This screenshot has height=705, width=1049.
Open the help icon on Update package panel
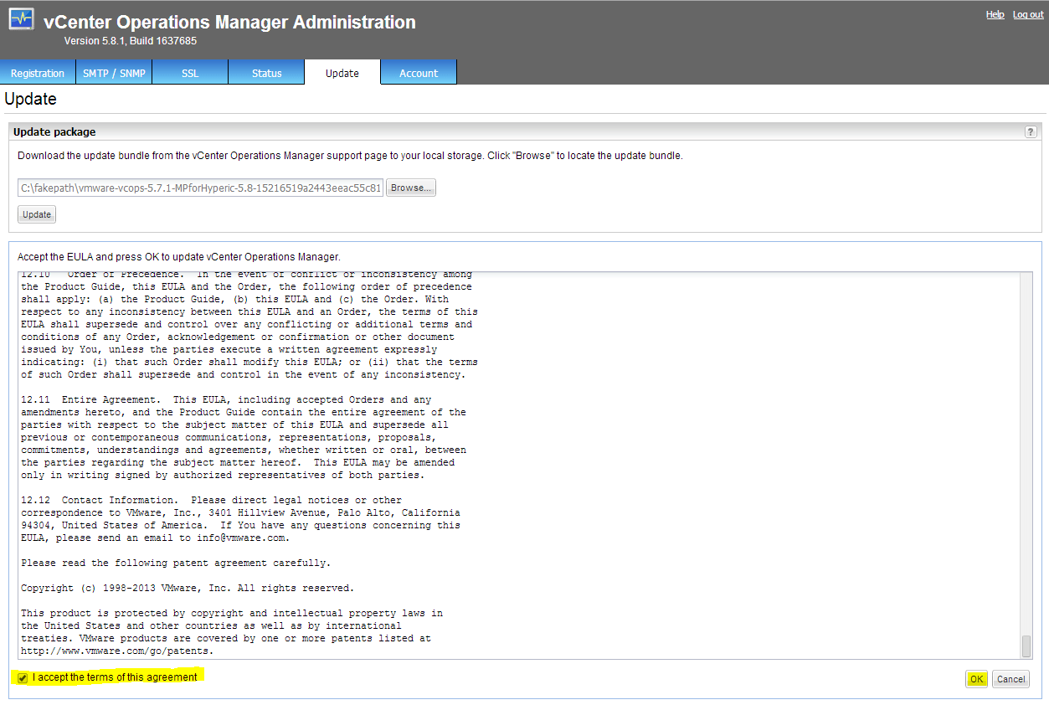tap(1031, 131)
